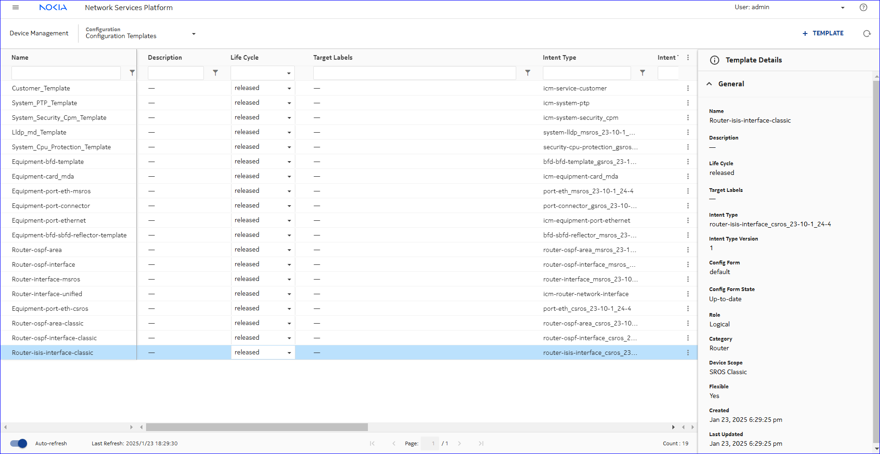Click the Target Labels filter icon
The height and width of the screenshot is (454, 880).
tap(528, 73)
